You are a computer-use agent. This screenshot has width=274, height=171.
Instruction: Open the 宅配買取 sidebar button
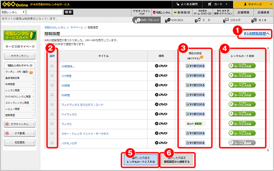[20, 142]
